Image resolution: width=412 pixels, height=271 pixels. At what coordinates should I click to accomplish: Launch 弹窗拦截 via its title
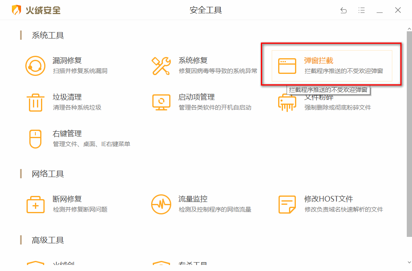tap(318, 61)
